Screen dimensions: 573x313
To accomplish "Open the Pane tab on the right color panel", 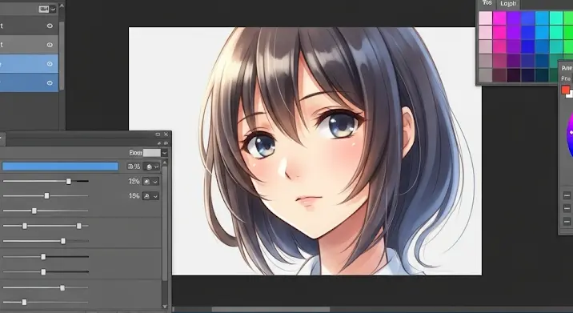I will tap(567, 68).
